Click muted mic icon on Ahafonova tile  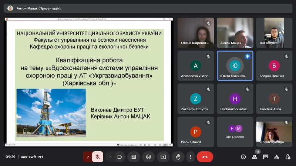[208, 56]
